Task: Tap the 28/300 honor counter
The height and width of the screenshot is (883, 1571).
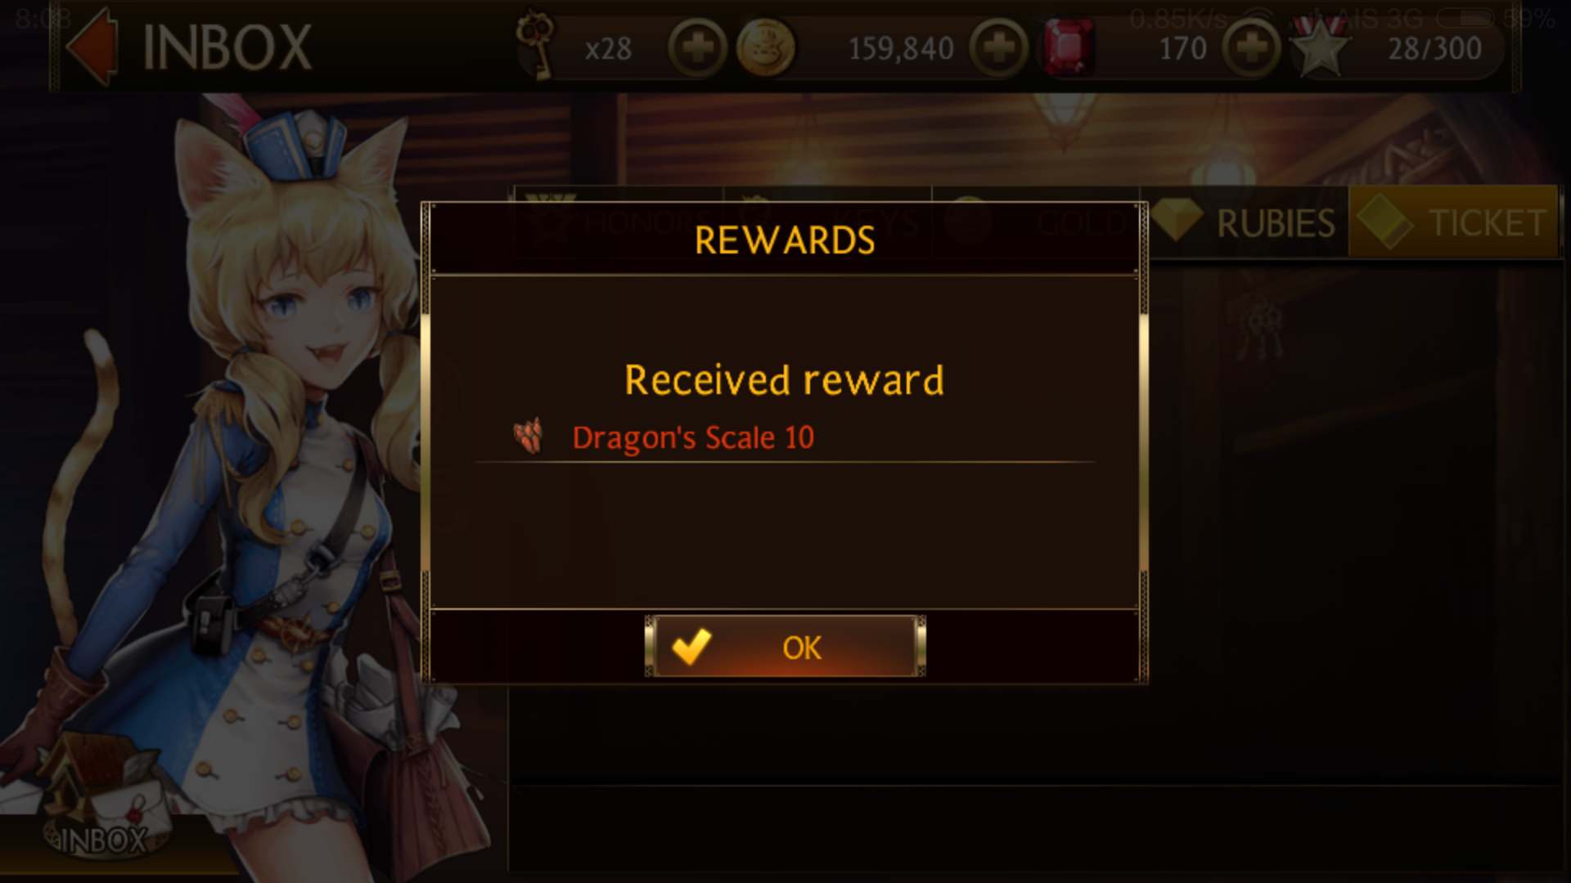Action: (x=1434, y=49)
